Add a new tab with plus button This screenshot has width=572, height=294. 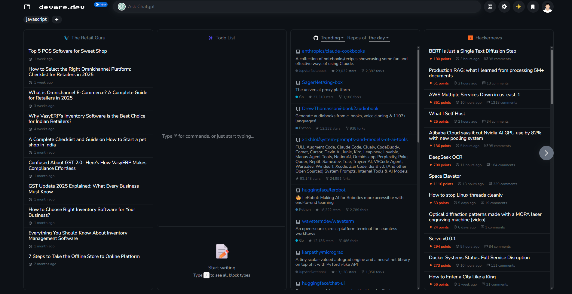(x=57, y=20)
